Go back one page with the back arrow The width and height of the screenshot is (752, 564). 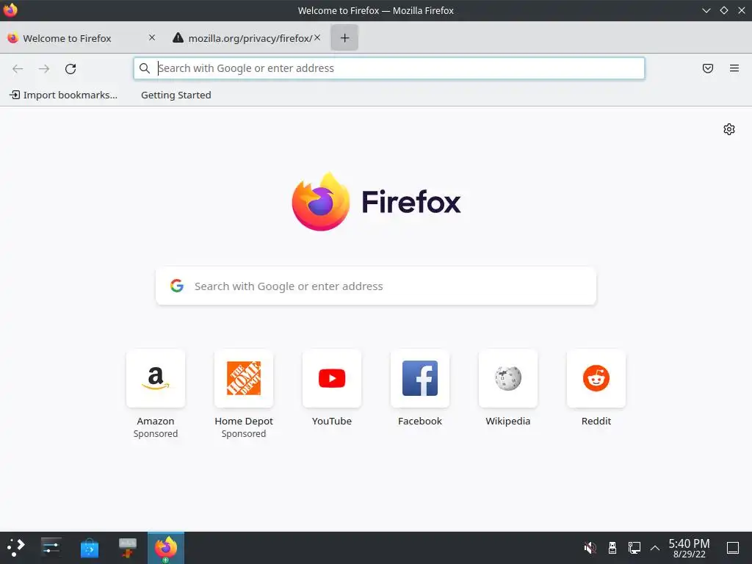[x=18, y=68]
